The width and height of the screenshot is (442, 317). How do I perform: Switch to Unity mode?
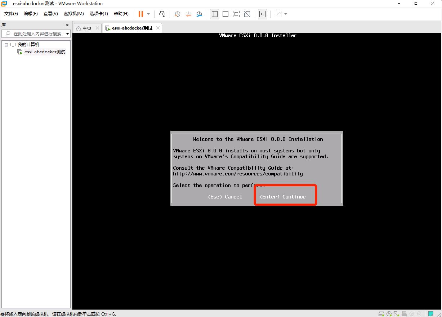247,14
